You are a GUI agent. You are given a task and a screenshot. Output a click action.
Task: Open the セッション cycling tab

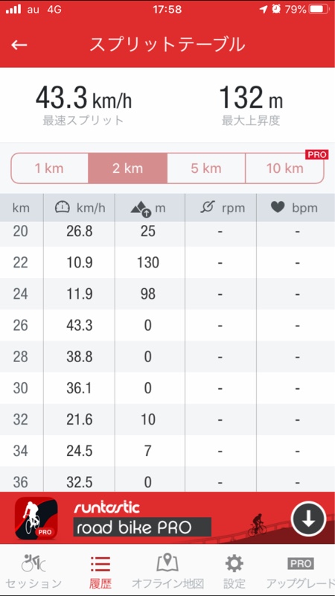[x=33, y=571]
